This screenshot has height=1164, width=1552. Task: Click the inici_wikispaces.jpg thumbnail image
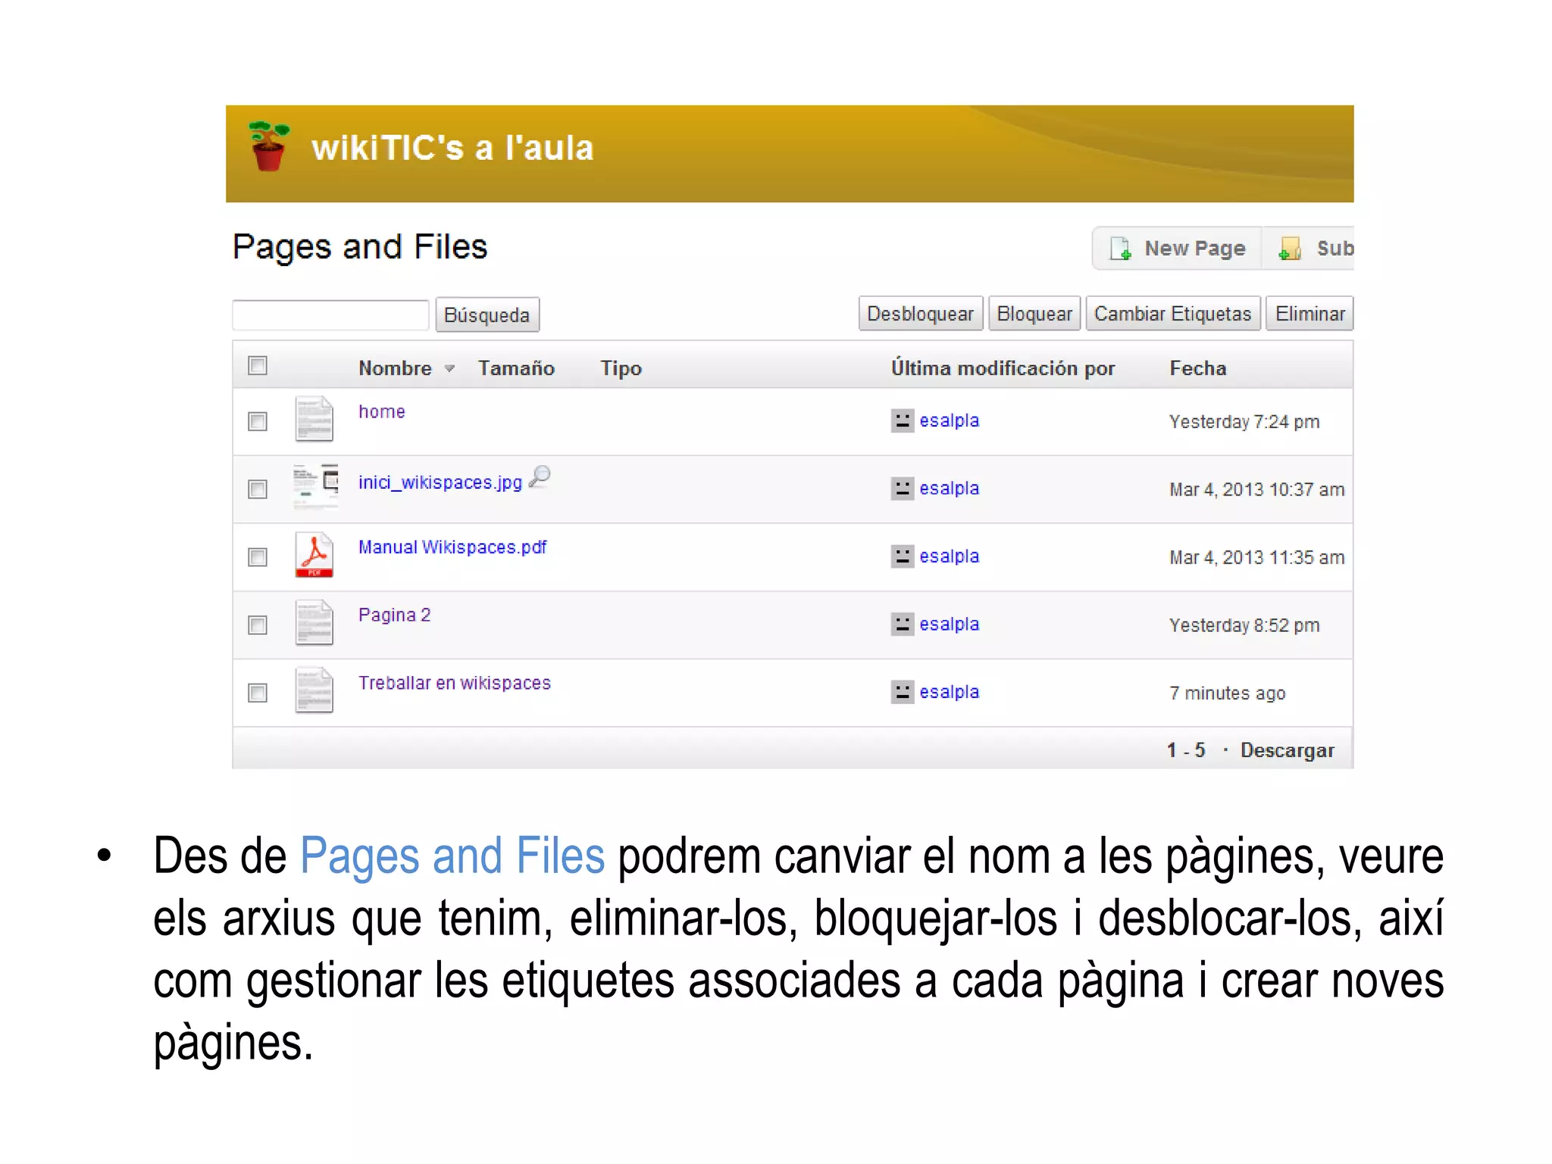click(x=315, y=485)
